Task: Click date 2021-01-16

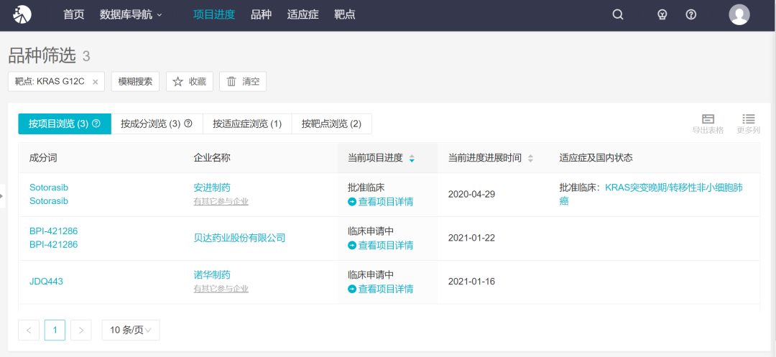Action: [471, 282]
